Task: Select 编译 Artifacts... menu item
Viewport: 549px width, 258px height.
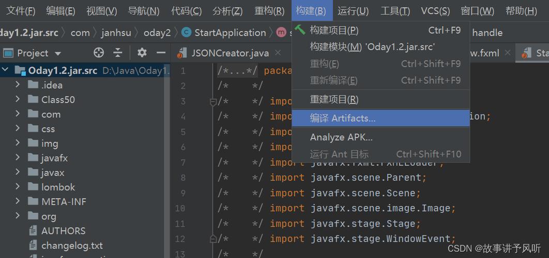Action: point(380,118)
